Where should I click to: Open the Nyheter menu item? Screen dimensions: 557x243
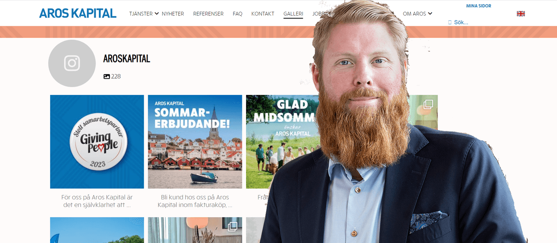coord(173,14)
